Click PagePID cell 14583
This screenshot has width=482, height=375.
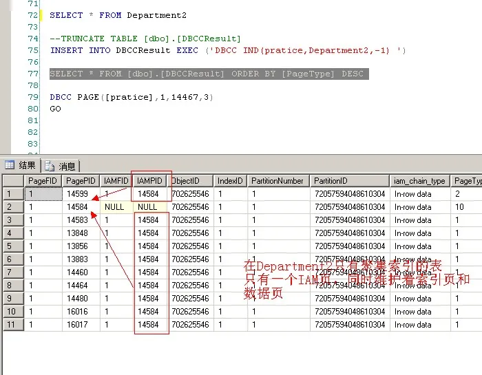click(81, 220)
